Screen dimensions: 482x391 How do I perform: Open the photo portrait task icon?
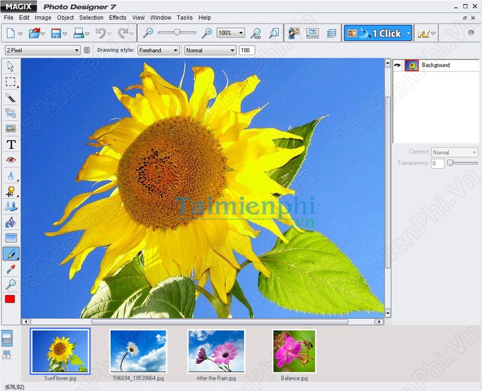(294, 33)
